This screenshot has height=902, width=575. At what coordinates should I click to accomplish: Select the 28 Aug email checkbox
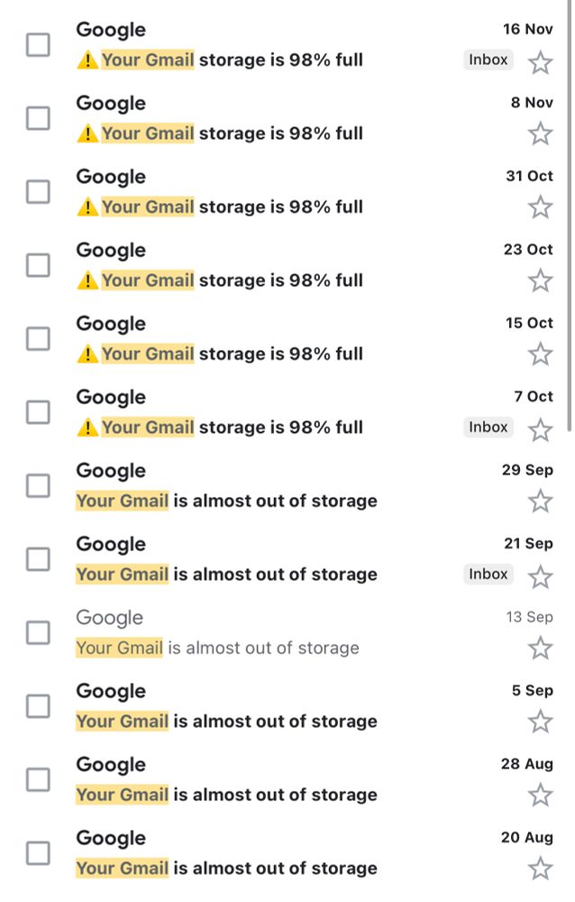click(x=38, y=779)
